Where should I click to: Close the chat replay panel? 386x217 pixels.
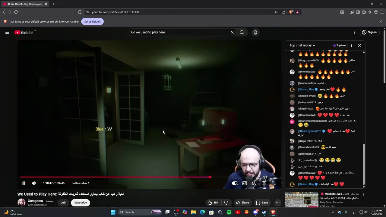click(359, 46)
